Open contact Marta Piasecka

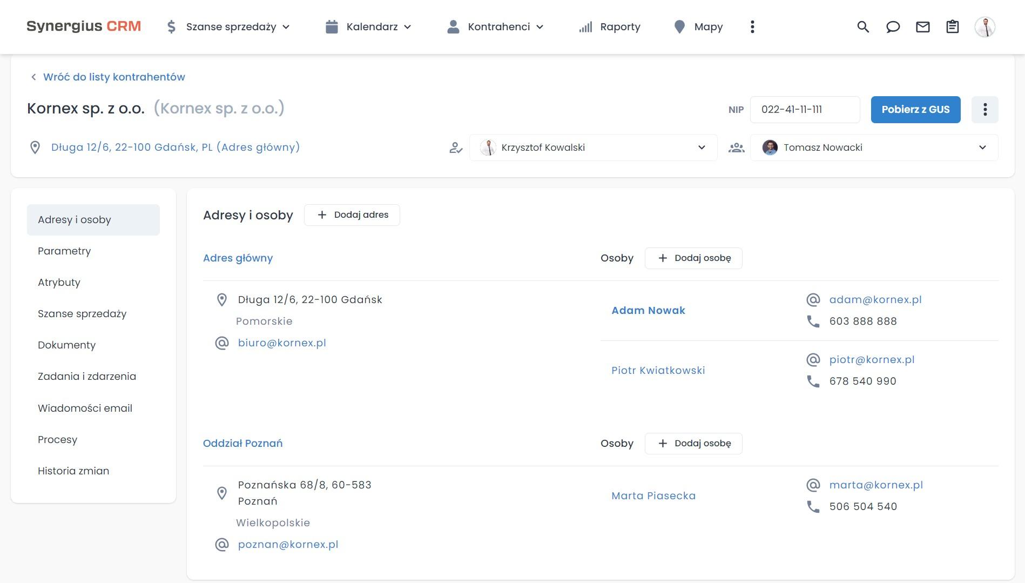pyautogui.click(x=653, y=496)
